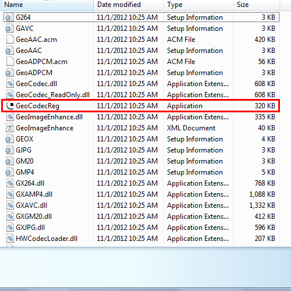Select the GXGM20.dll file name
291x291 pixels.
click(x=34, y=217)
